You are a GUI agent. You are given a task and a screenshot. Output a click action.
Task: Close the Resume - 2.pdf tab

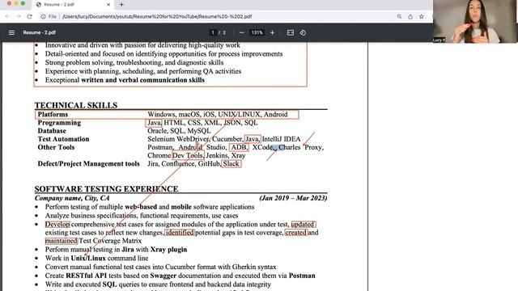coord(108,5)
